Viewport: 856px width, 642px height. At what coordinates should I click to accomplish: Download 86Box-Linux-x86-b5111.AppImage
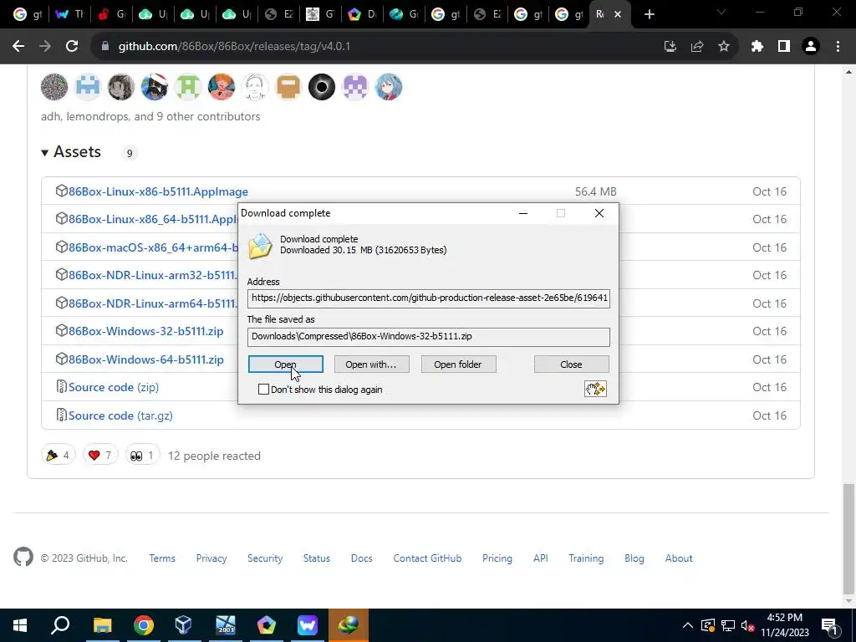158,191
